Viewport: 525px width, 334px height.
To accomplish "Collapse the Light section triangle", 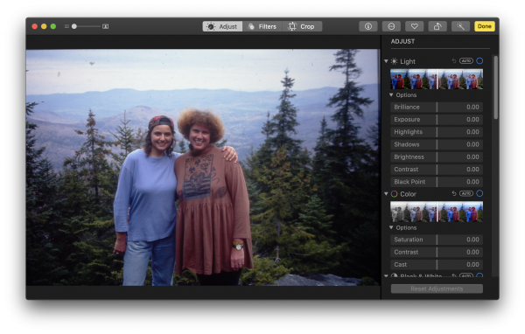I will (386, 61).
